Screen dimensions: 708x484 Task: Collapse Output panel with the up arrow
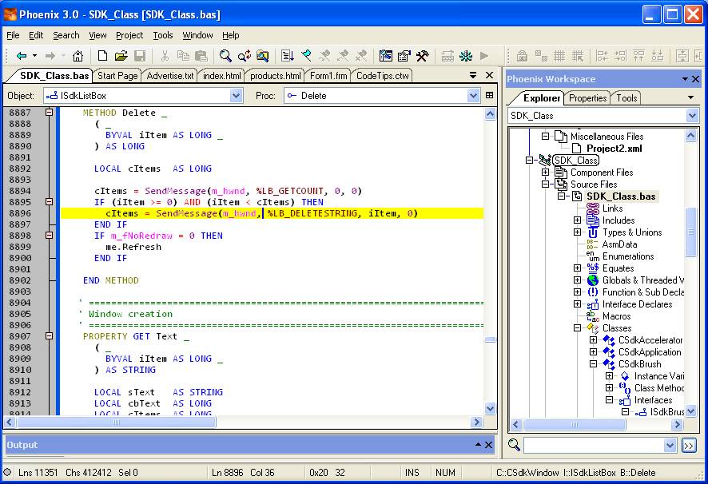478,445
